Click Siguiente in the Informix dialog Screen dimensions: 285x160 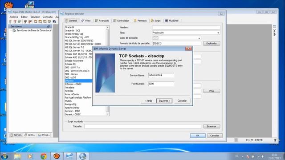click(x=164, y=101)
